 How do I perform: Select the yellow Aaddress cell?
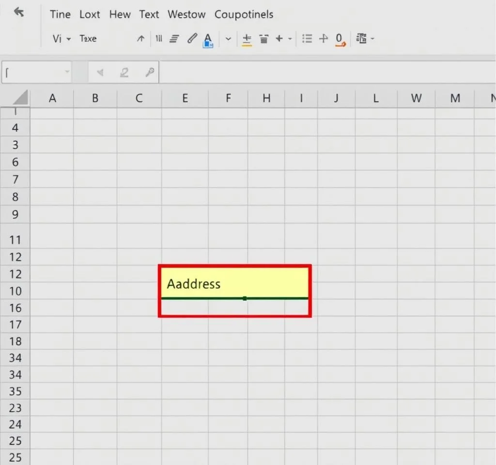click(234, 283)
